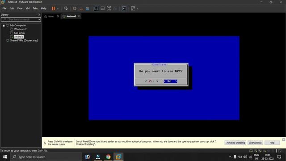Image resolution: width=286 pixels, height=161 pixels.
Task: Click the hard disk device status icon
Action: coord(251,151)
